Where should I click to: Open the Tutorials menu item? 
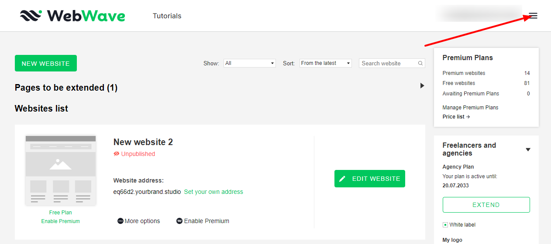(167, 16)
